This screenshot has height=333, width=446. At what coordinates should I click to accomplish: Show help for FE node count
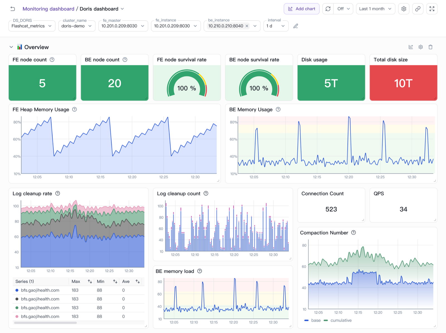[x=52, y=59]
